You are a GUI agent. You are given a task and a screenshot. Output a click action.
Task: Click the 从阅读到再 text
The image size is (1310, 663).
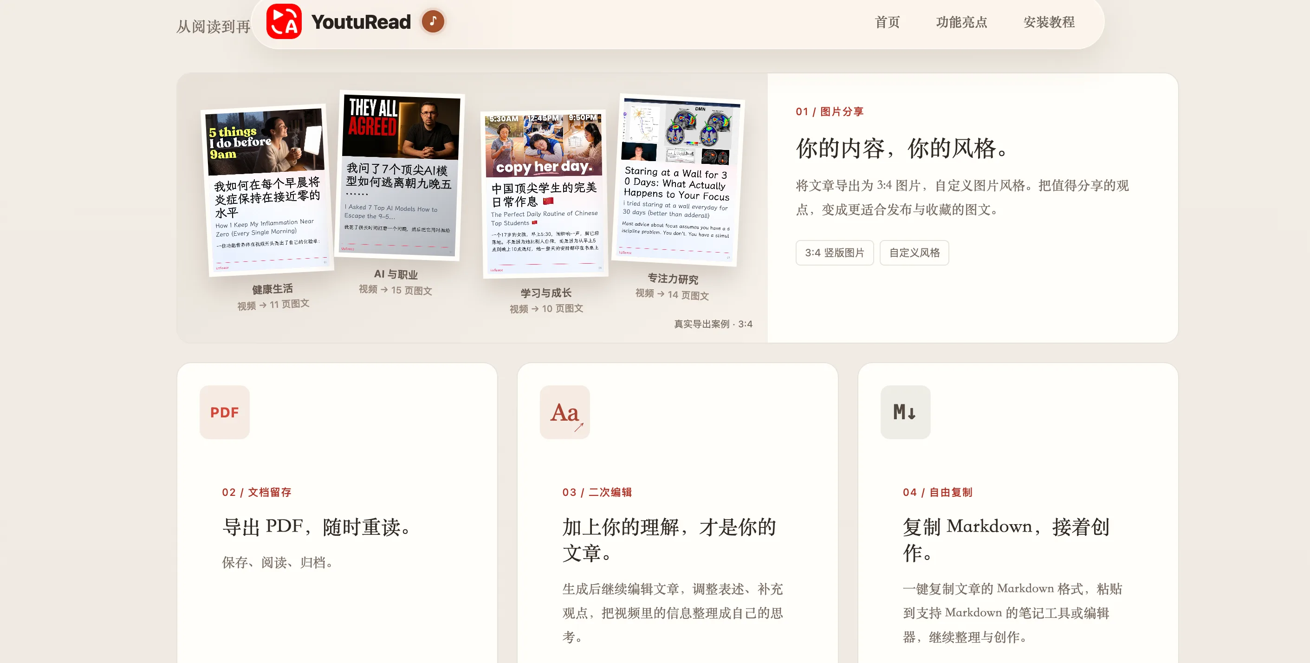pyautogui.click(x=213, y=26)
